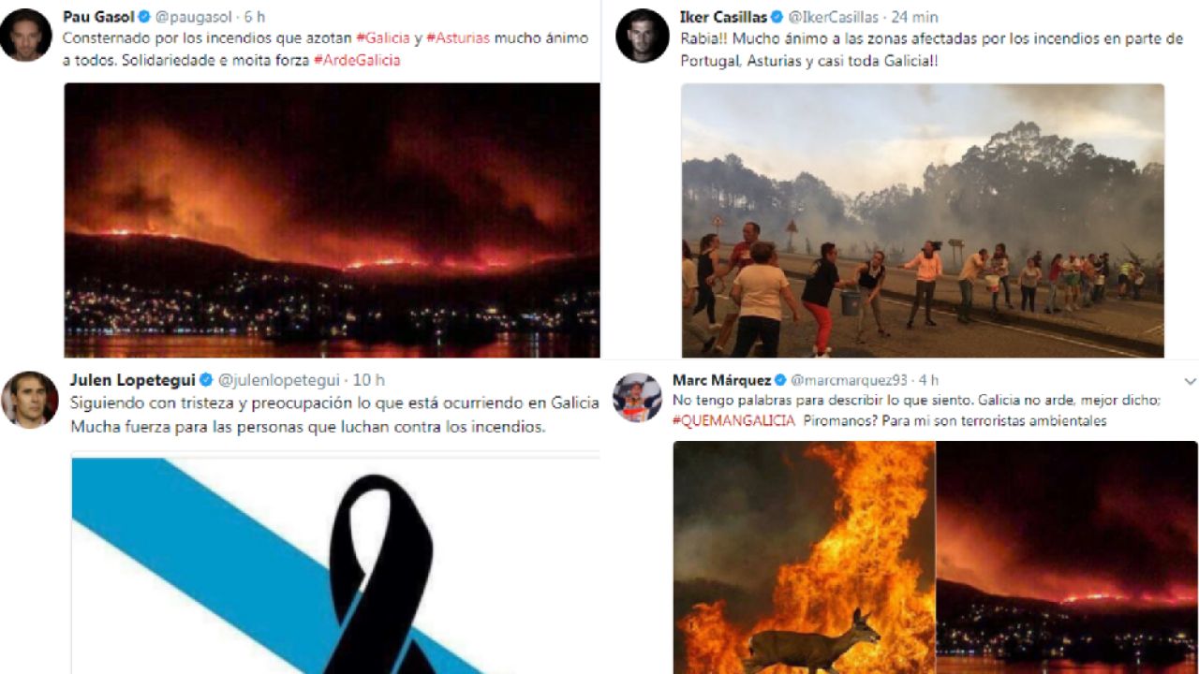This screenshot has height=674, width=1199.
Task: Click Marc Márquez's verified badge
Action: pyautogui.click(x=780, y=380)
